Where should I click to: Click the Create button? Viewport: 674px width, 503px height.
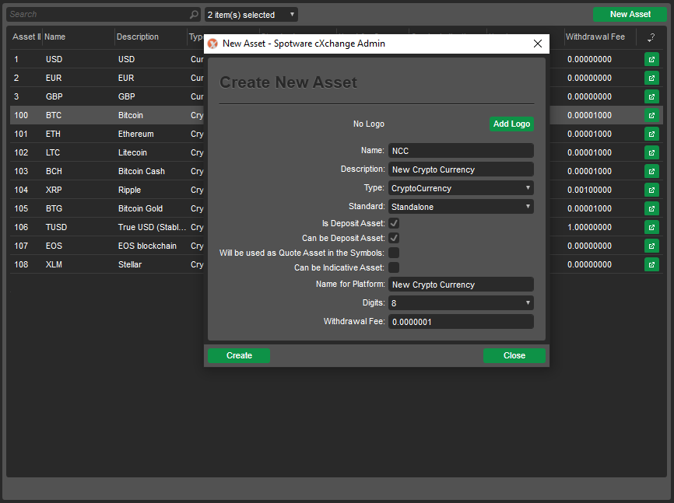pyautogui.click(x=239, y=355)
